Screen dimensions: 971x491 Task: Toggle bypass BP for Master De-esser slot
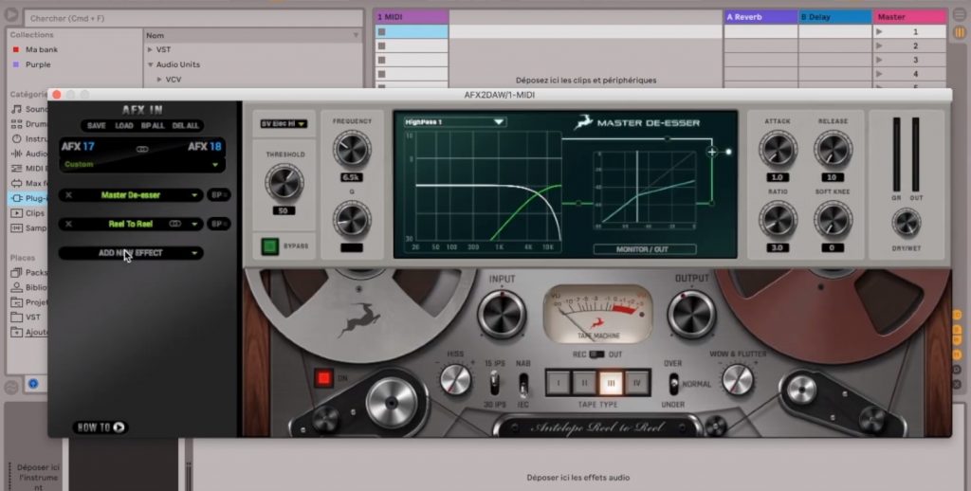[219, 195]
